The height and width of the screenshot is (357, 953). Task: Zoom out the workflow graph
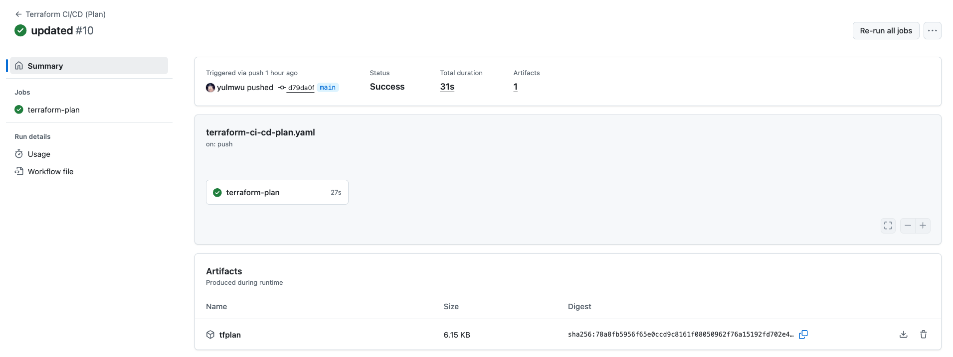908,226
